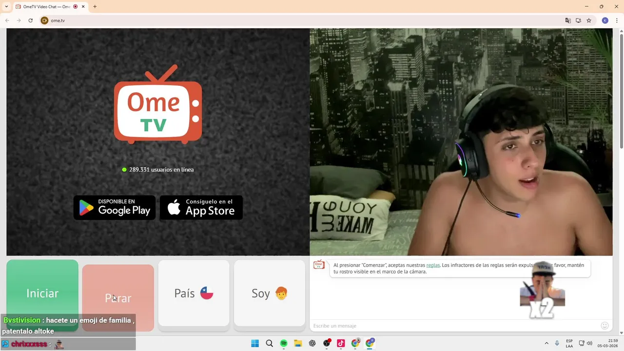
Task: Open a new browser tab
Action: pos(95,6)
